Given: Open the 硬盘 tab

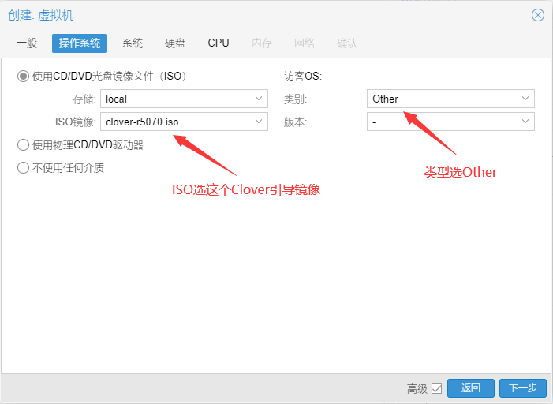Looking at the screenshot, I should point(175,43).
